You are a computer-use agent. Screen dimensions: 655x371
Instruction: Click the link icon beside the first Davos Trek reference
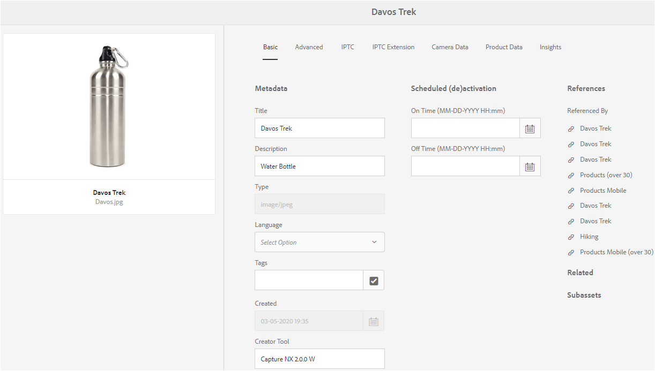(x=570, y=128)
